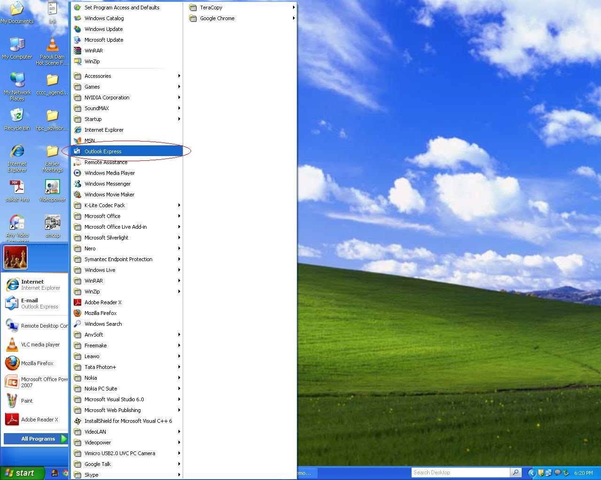Open the Internet Explorer desktop shortcut icon
The width and height of the screenshot is (601, 480).
tap(17, 151)
